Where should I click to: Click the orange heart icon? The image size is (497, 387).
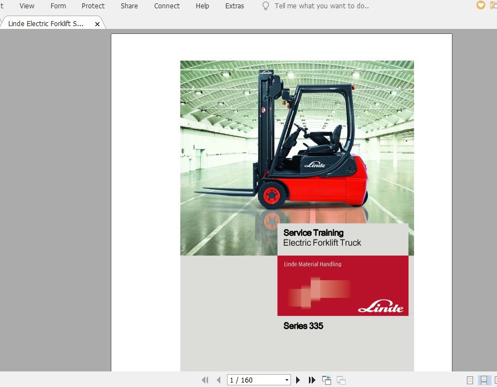coord(481,6)
